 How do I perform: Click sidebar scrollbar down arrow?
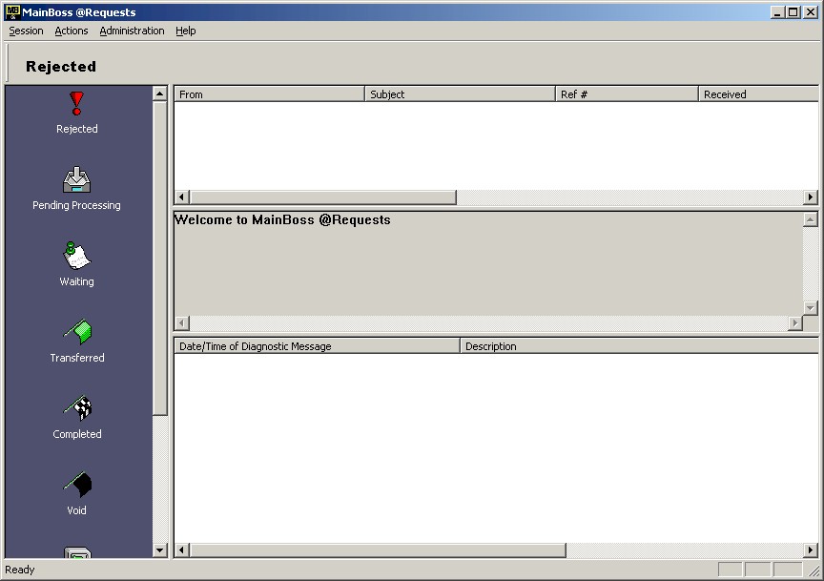click(x=160, y=550)
